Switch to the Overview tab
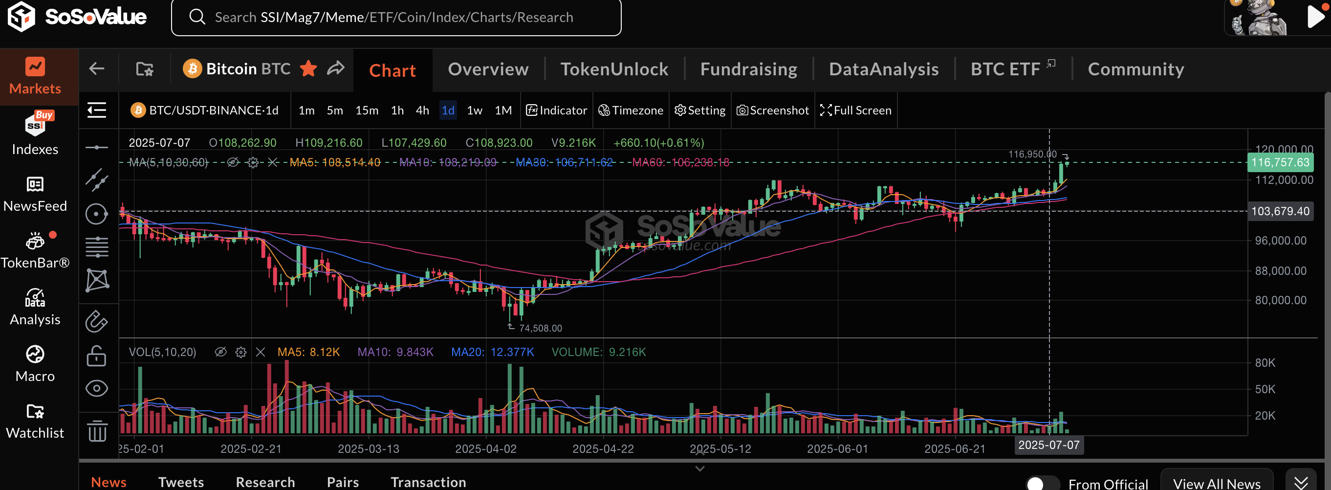The image size is (1331, 490). [x=488, y=69]
